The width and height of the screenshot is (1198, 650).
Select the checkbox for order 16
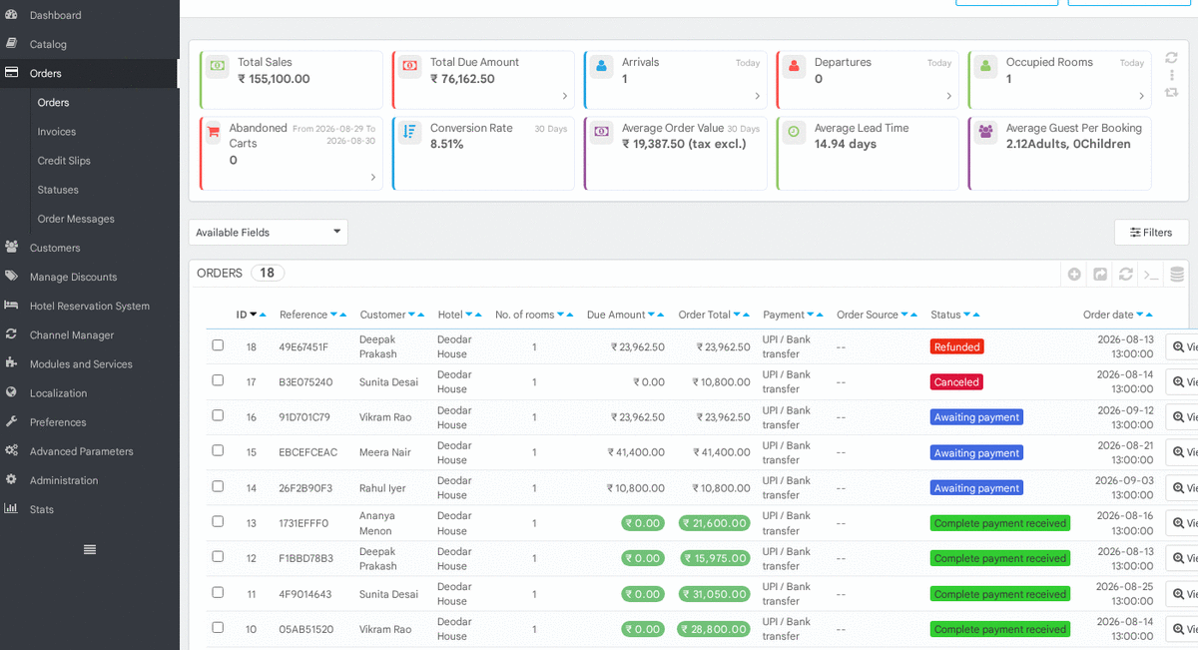(218, 415)
